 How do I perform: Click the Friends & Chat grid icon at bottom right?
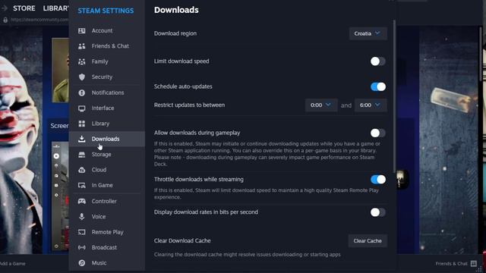pos(474,263)
